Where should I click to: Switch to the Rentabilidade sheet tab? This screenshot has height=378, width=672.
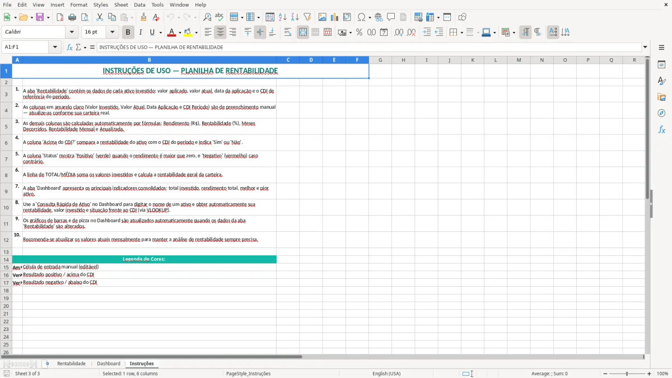[71, 363]
